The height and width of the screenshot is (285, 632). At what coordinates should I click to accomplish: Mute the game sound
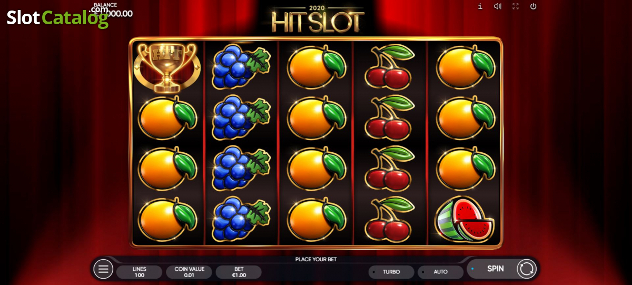tap(498, 6)
